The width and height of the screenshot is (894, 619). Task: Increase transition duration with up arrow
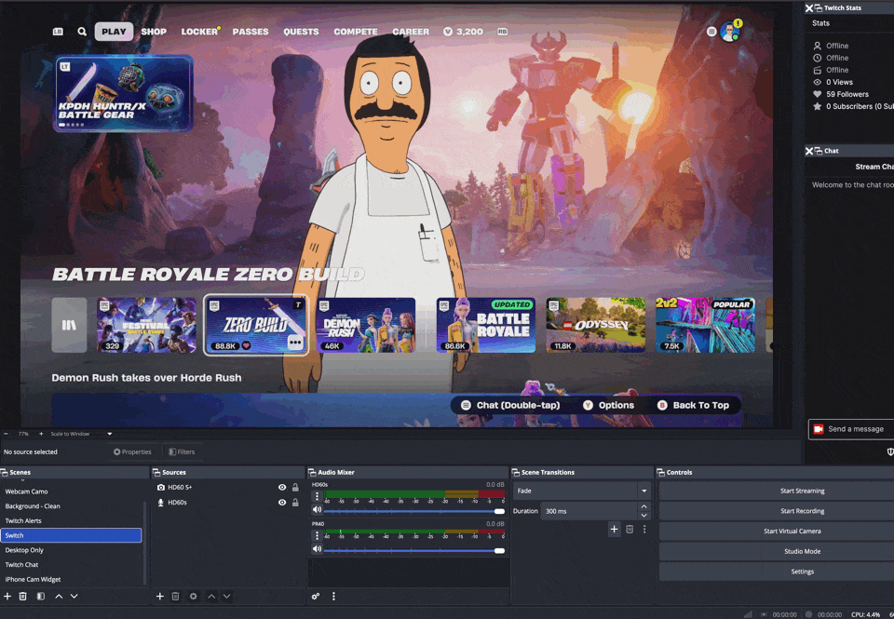[x=643, y=506]
